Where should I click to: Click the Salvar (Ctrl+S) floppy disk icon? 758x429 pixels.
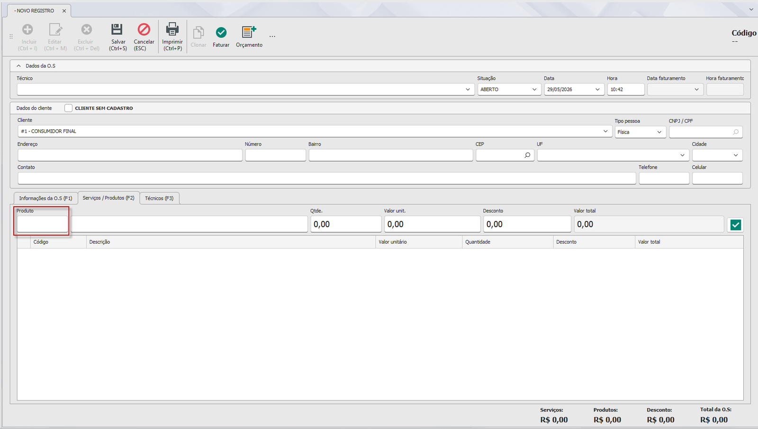click(117, 29)
